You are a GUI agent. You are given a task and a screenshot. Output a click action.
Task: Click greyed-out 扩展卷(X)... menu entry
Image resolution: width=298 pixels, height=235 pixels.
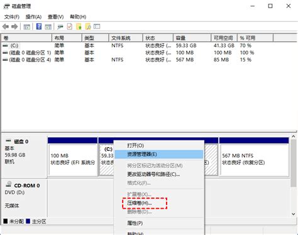click(x=158, y=194)
